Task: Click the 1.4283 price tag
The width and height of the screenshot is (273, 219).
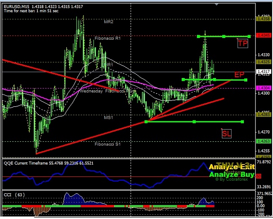Action: pos(263,114)
